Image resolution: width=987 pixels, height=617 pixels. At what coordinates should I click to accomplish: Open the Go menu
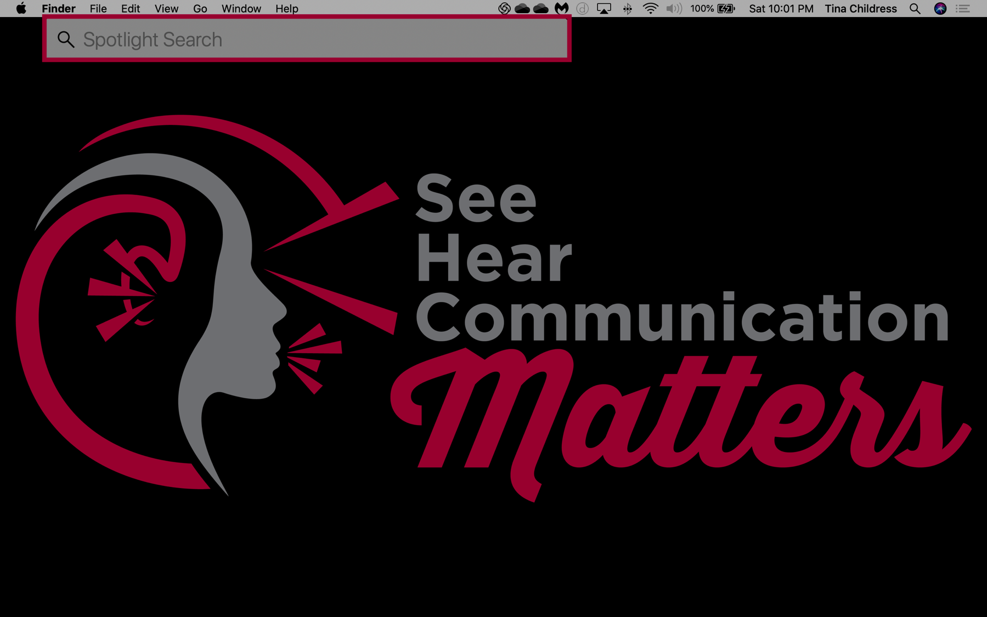[200, 9]
